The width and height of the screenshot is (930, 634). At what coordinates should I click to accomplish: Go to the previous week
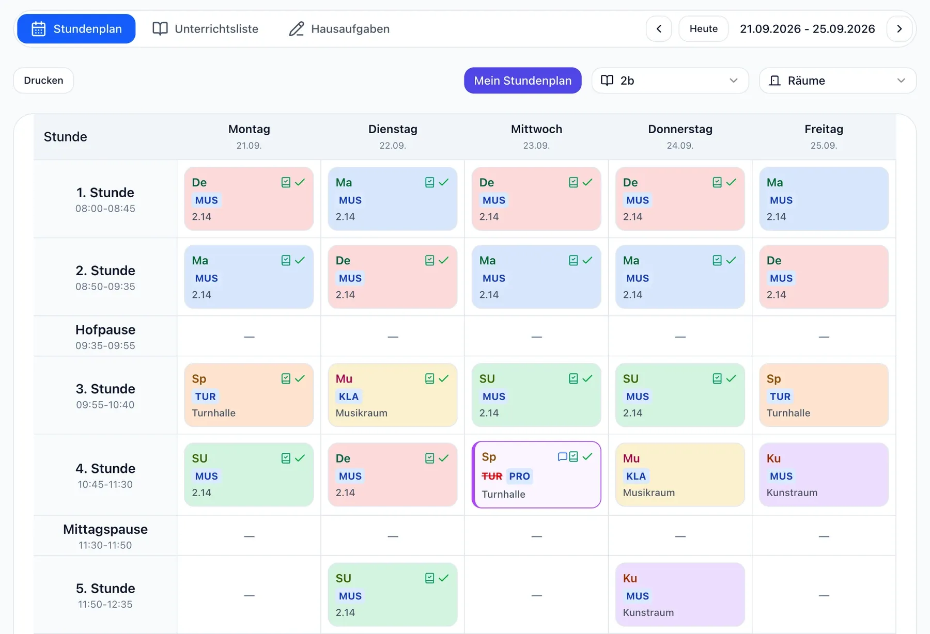coord(659,29)
